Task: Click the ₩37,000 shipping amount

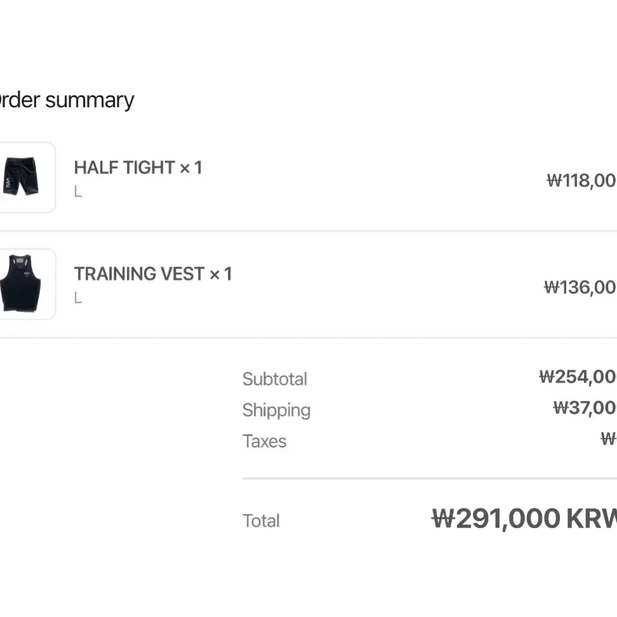Action: pyautogui.click(x=585, y=408)
